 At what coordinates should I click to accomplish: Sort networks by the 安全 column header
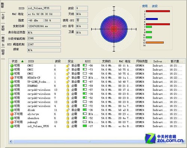click(x=74, y=61)
